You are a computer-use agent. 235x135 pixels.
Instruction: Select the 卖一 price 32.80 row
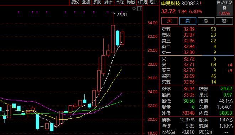point(197,52)
